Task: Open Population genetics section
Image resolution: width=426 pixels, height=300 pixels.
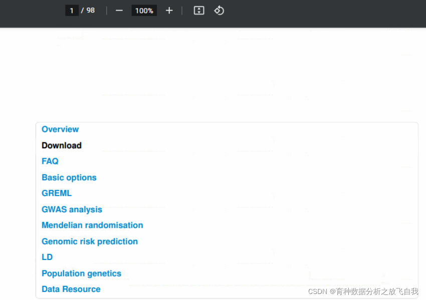Action: 81,273
